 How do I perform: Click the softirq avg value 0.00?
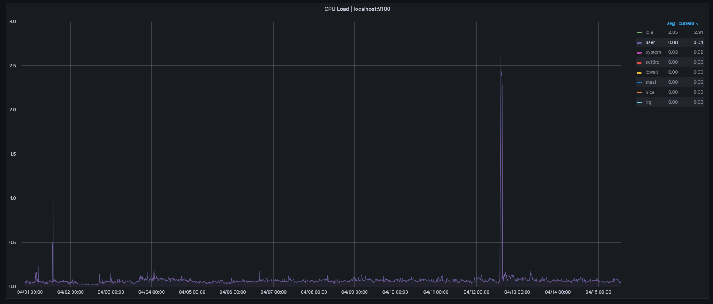[x=673, y=62]
